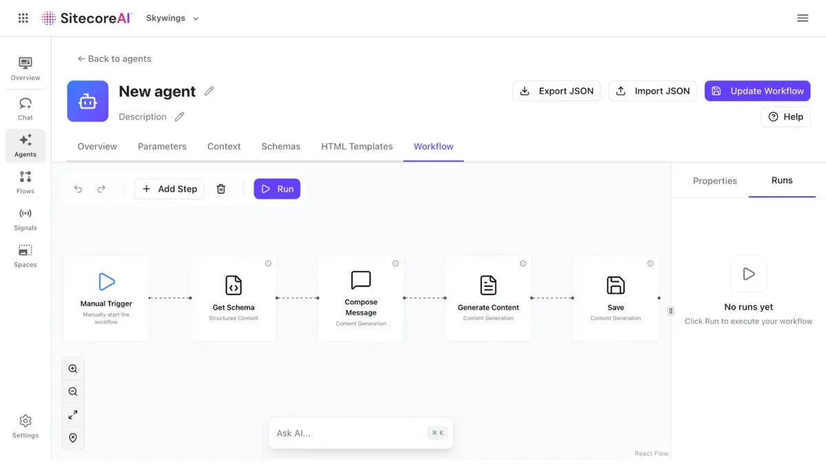Open Flows in the sidebar
The image size is (826, 464).
click(x=25, y=183)
